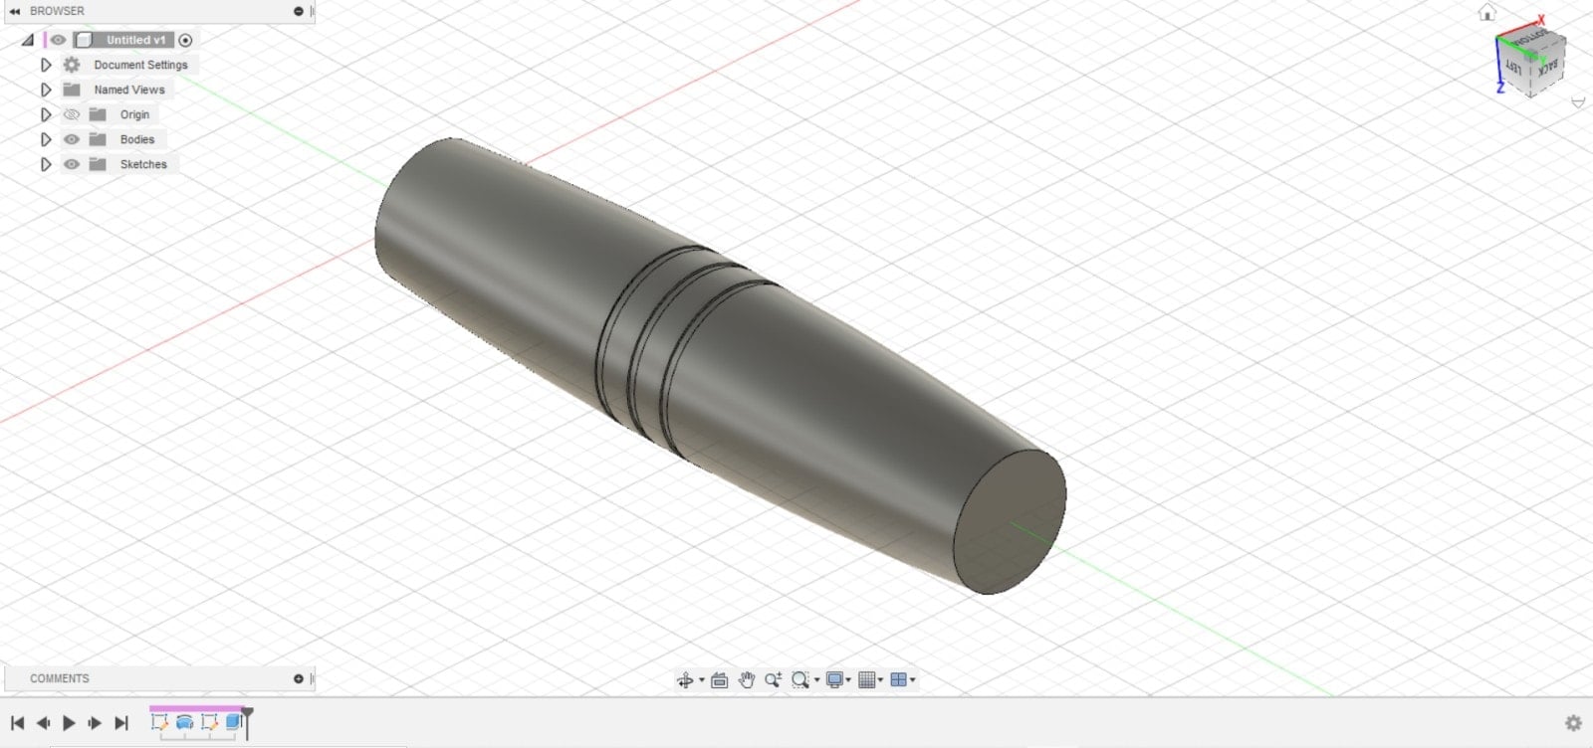This screenshot has height=748, width=1593.
Task: Click the Document Settings gear icon
Action: click(x=72, y=65)
